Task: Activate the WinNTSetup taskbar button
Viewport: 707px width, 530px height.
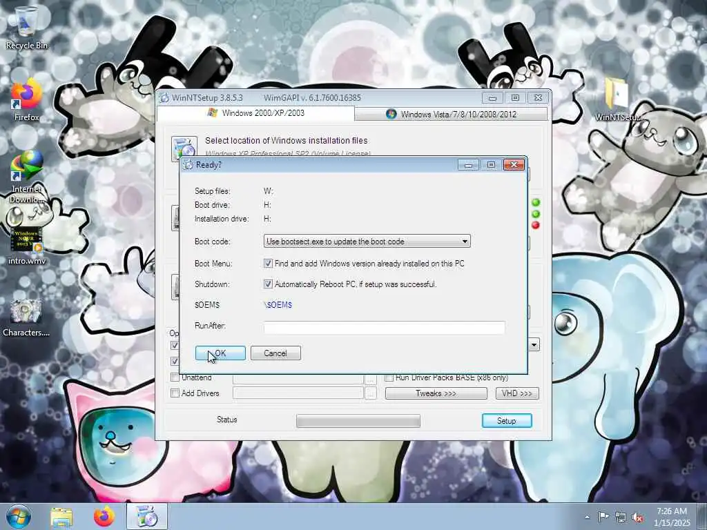Action: coord(146,517)
